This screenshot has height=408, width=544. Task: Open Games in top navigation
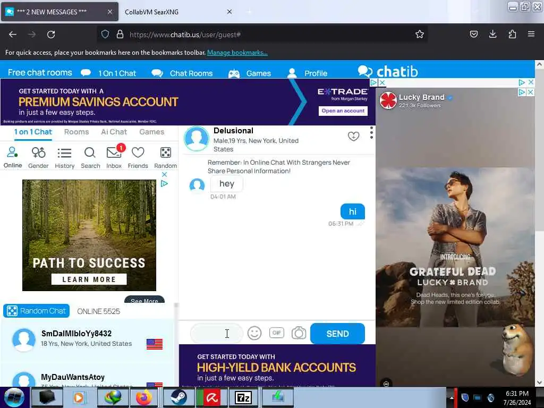(x=250, y=73)
